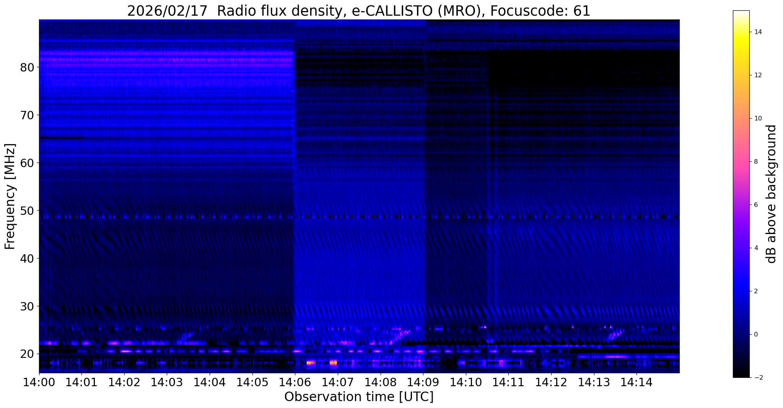Image resolution: width=783 pixels, height=408 pixels.
Task: Click the dotted horizontal line near 48 MHz
Action: pos(359,217)
